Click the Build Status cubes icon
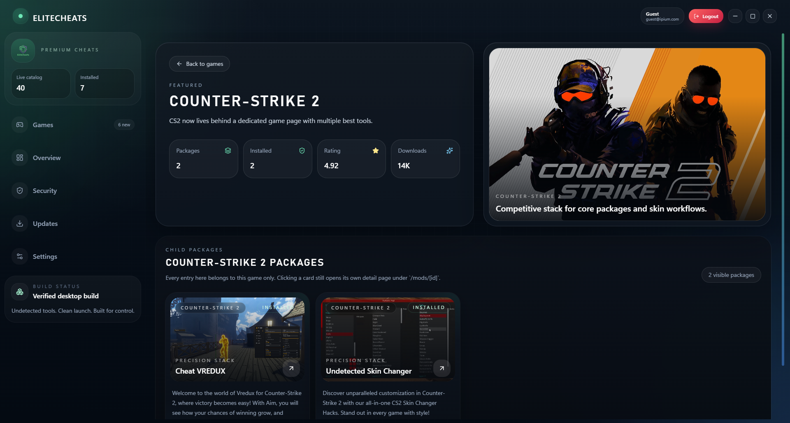 click(20, 292)
